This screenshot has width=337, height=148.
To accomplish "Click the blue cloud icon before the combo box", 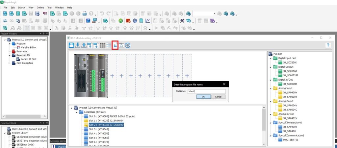I will pyautogui.click(x=189, y=13).
